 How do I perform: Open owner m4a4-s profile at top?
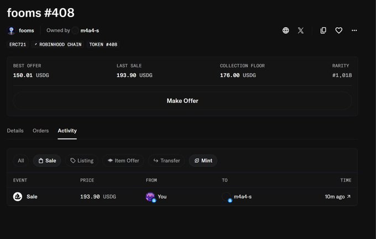click(90, 31)
